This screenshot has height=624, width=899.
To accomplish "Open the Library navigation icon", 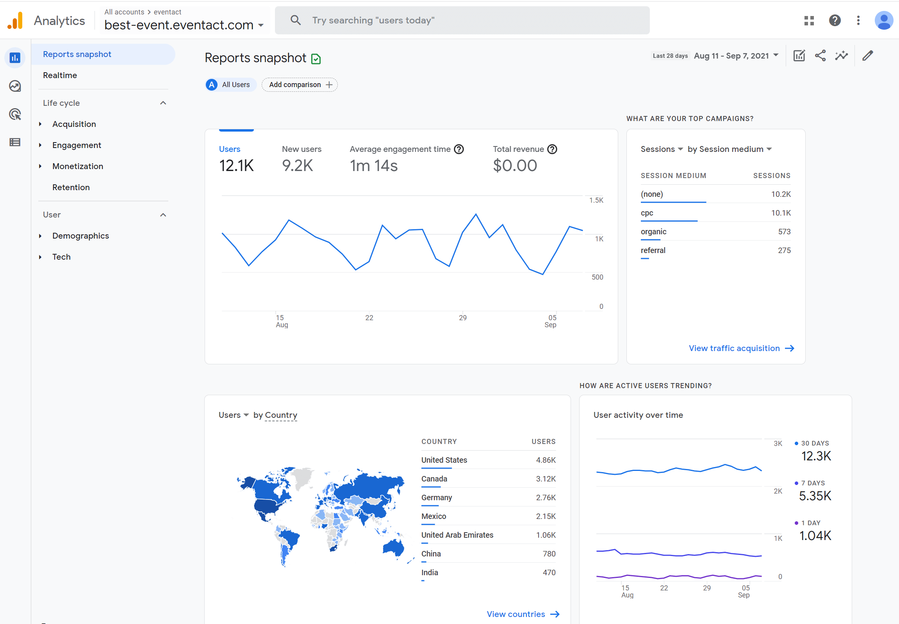I will [x=15, y=142].
